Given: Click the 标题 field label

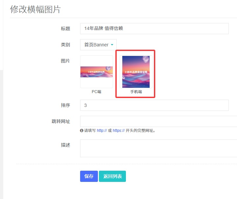Looking at the screenshot, I should [65, 29].
